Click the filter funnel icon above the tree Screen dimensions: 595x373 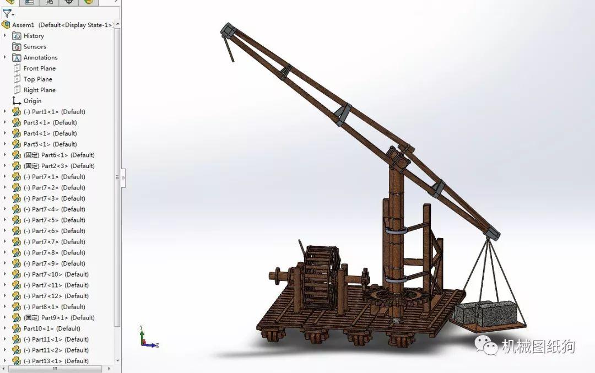click(x=7, y=12)
